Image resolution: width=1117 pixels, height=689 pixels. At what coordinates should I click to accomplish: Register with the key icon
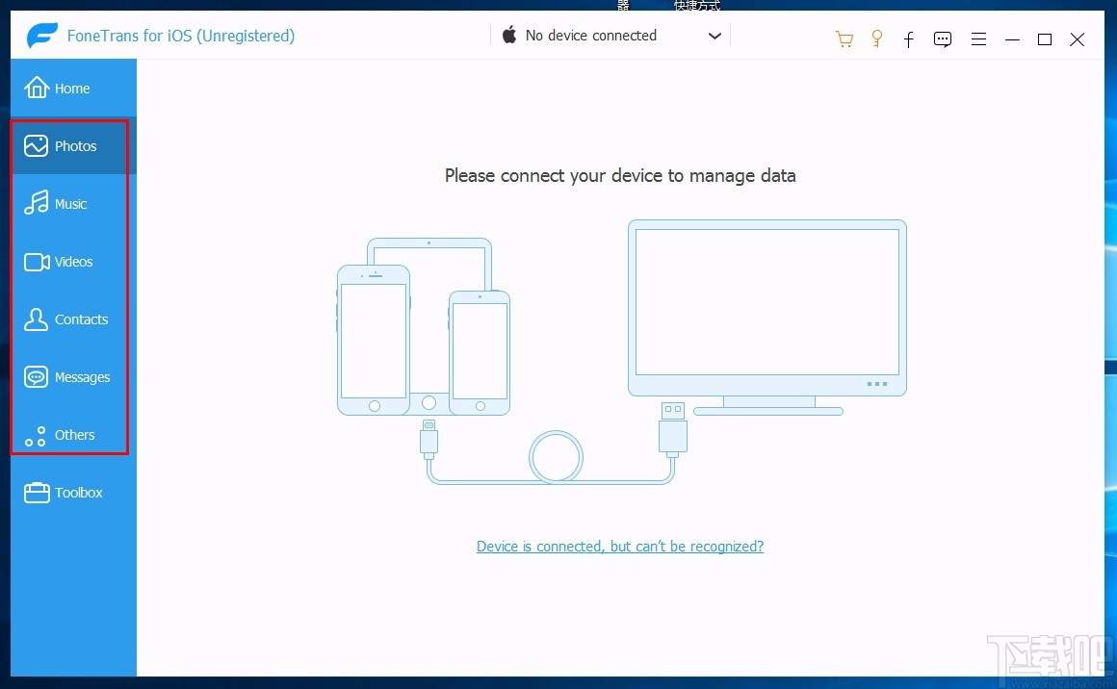click(x=876, y=38)
